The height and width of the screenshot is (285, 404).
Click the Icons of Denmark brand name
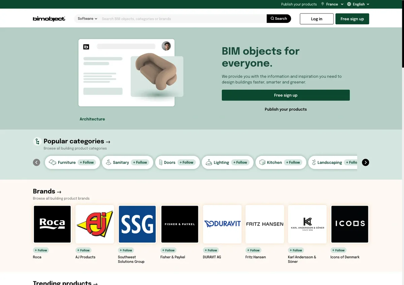(345, 257)
